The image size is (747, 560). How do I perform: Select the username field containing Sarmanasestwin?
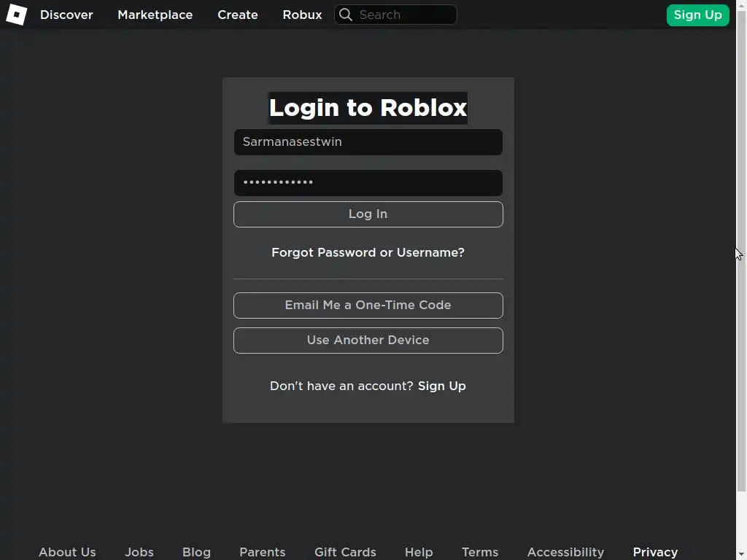click(x=368, y=142)
